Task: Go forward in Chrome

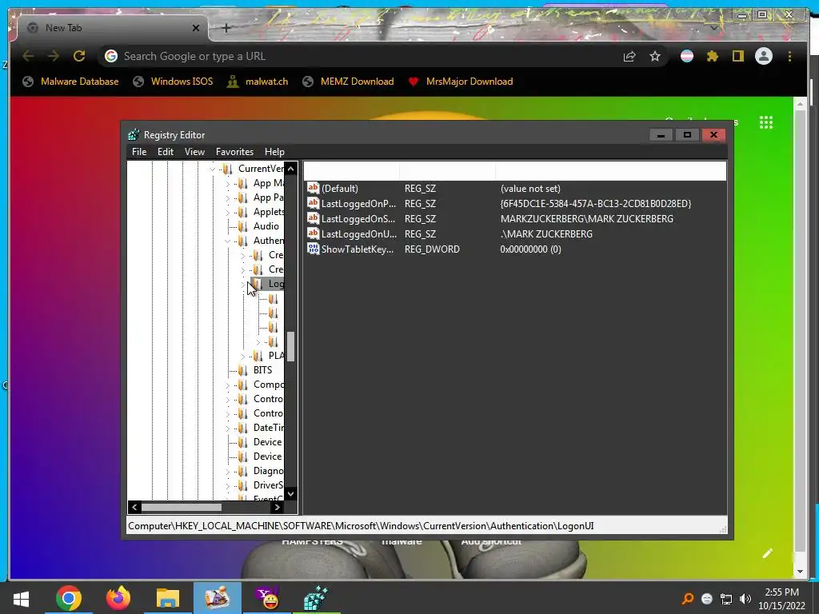Action: pos(54,56)
